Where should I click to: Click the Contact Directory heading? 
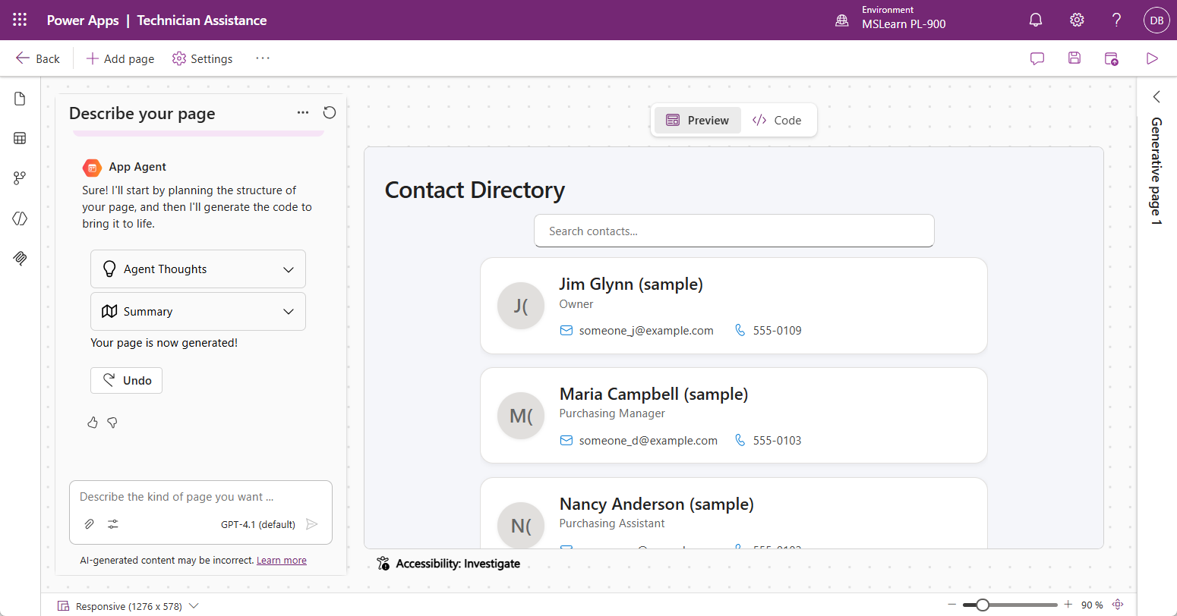475,190
